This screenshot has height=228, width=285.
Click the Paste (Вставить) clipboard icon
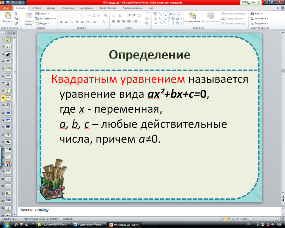[x=8, y=16]
